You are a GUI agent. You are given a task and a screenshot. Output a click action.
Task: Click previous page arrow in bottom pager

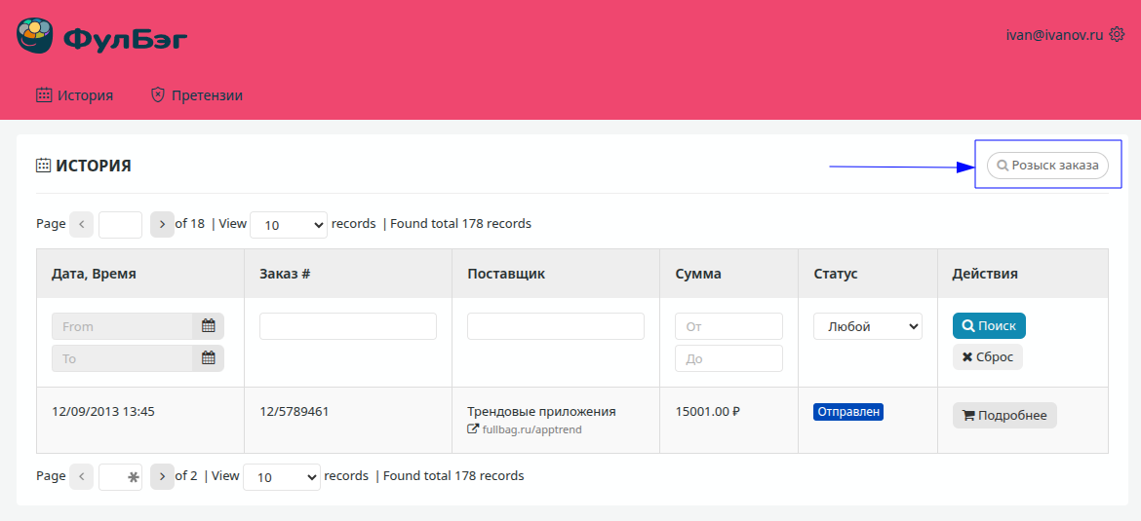click(x=82, y=476)
